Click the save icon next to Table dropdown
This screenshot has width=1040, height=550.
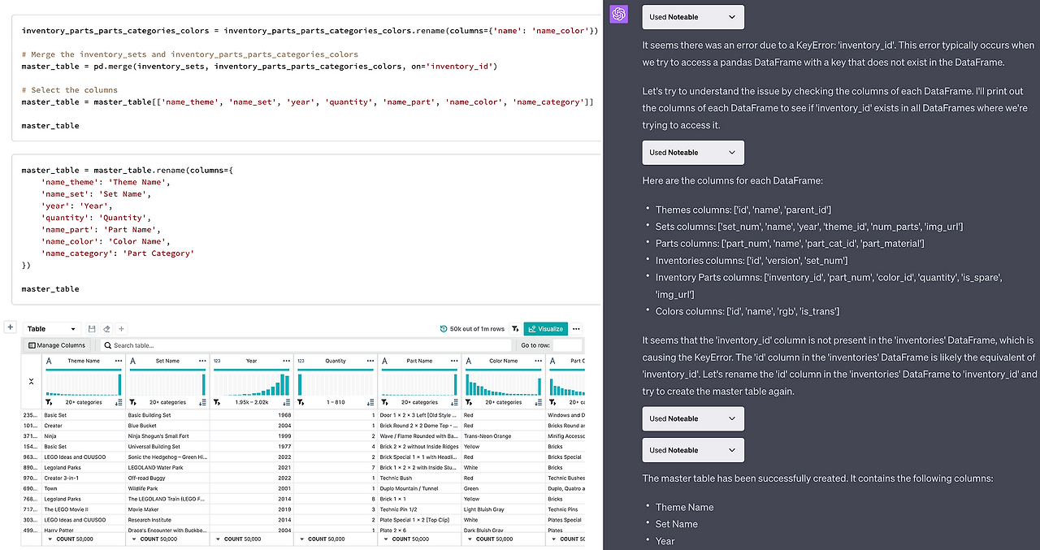pos(92,329)
